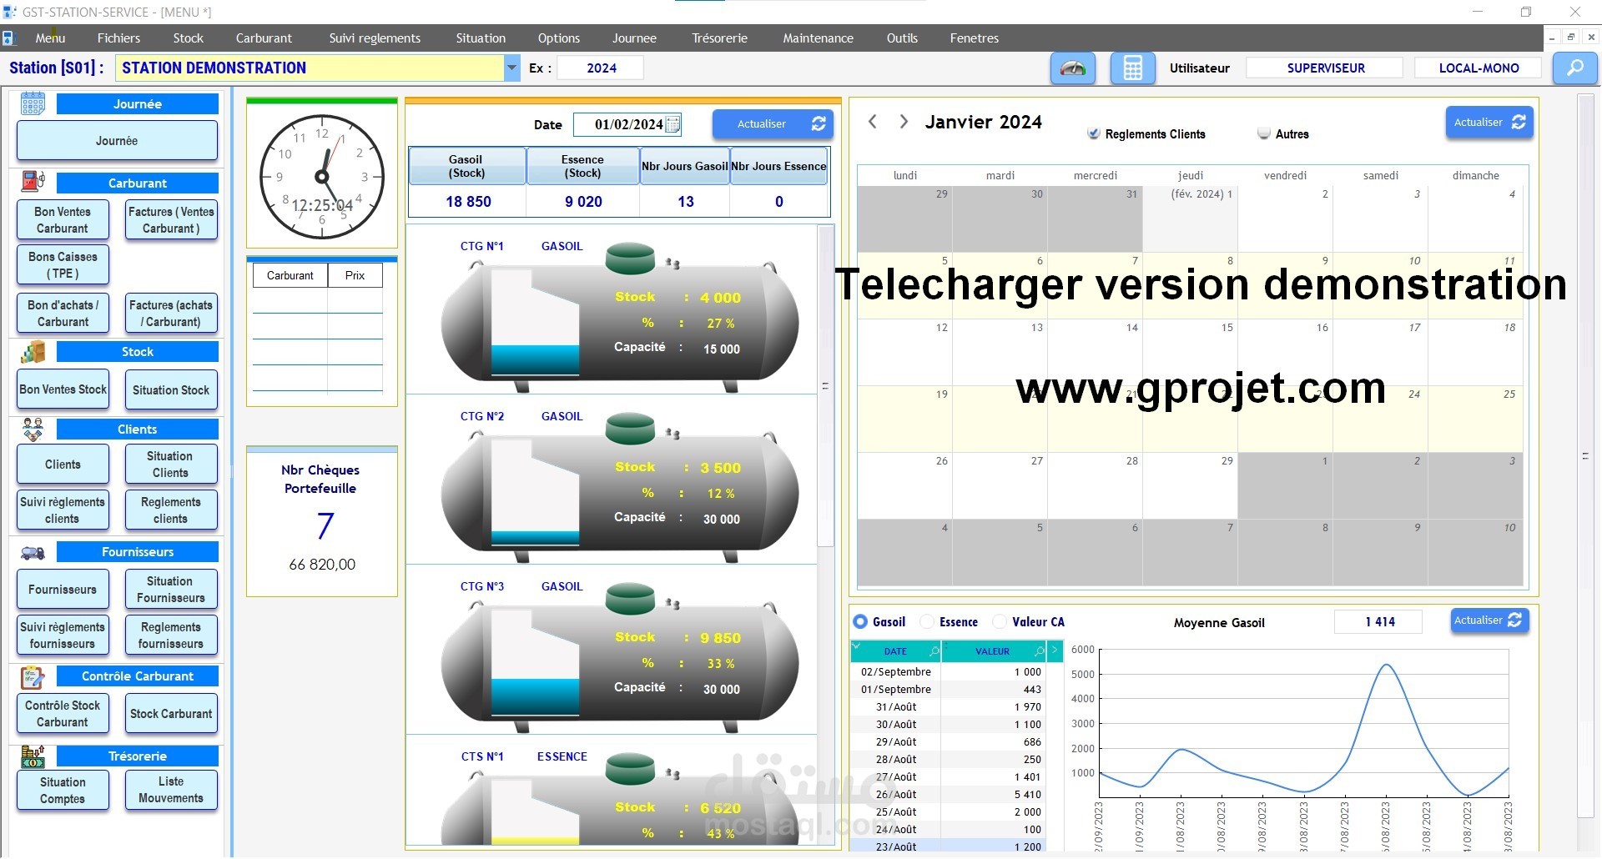Expand the station selection dropdown
Screen dimensions: 1602x859
pos(512,68)
